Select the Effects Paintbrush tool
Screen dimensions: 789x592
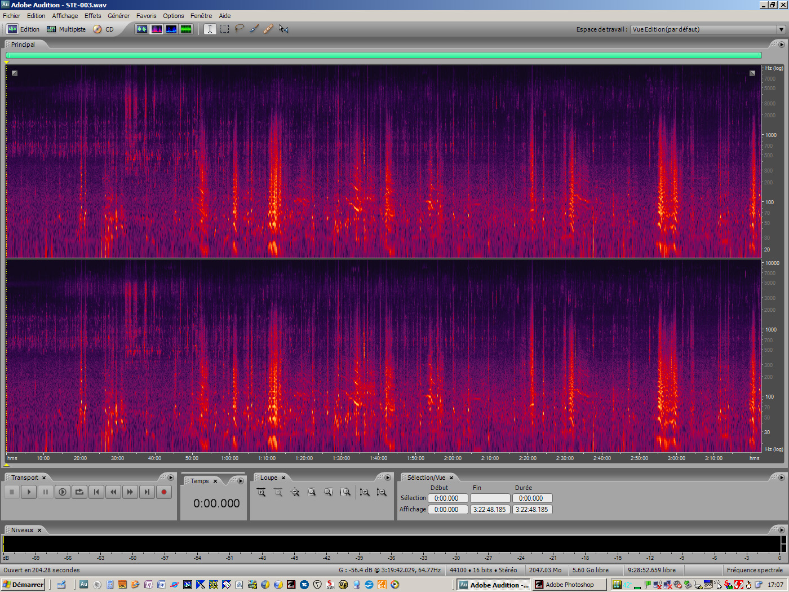coord(254,29)
